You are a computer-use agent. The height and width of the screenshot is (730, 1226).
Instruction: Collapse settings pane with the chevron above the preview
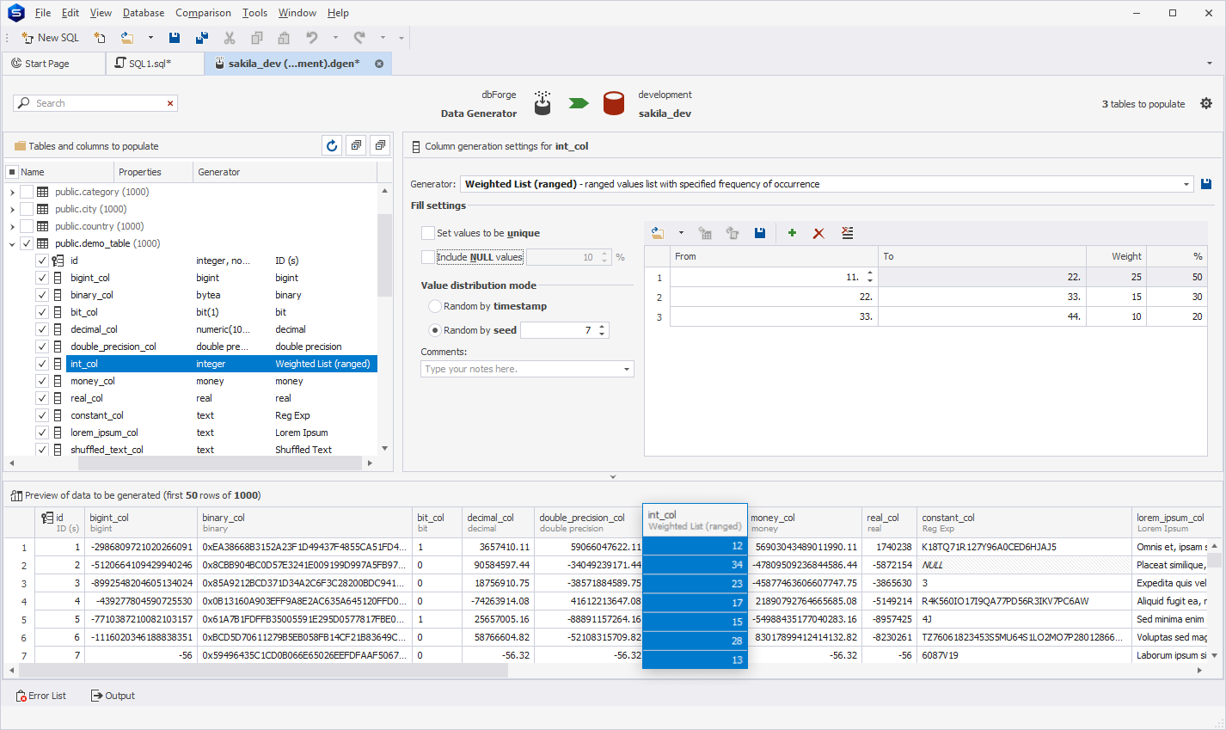[613, 476]
